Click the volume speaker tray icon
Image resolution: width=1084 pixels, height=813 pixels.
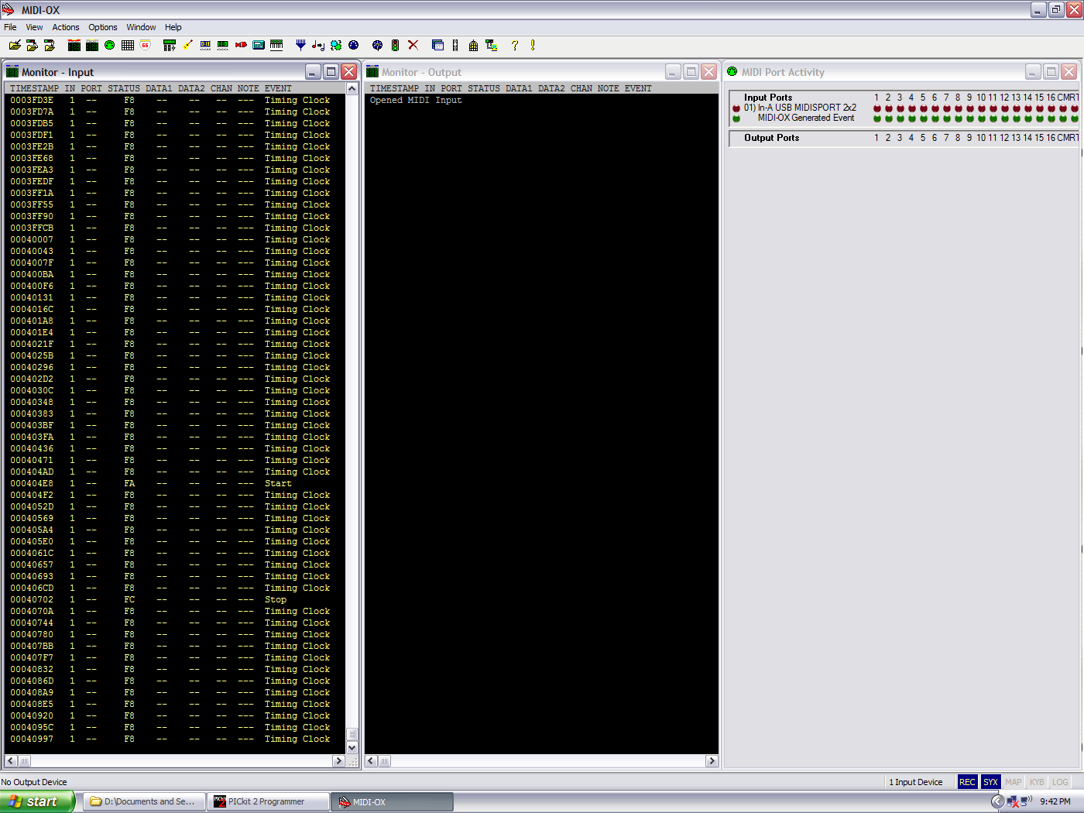[1027, 801]
